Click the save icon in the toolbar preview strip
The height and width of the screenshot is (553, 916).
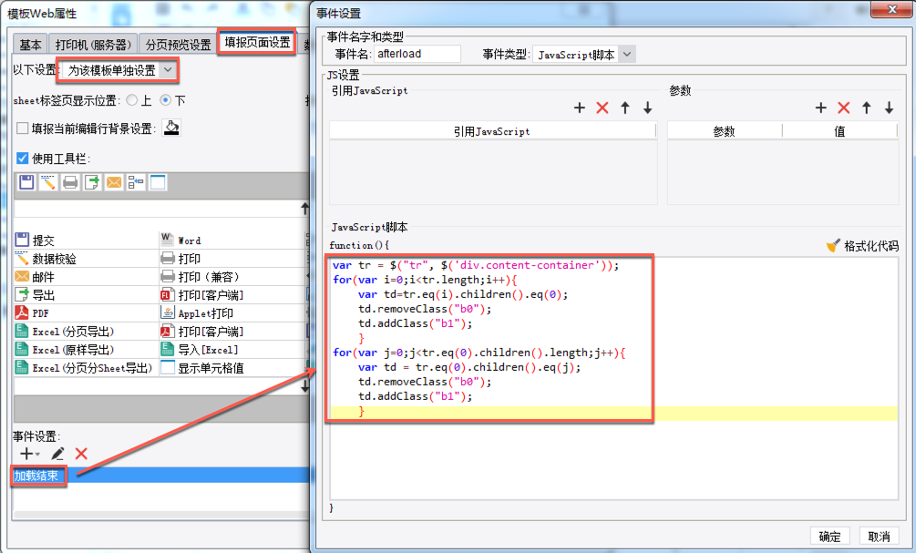[x=26, y=182]
